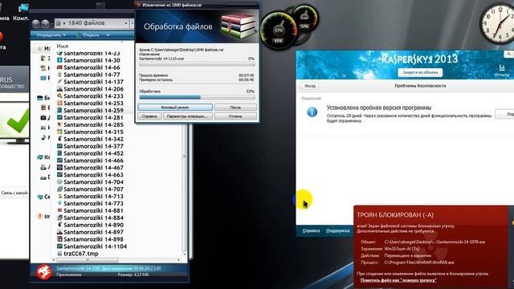The height and width of the screenshot is (289, 514).
Task: Click the icon of Santamoroziki 14-285
Action: [x=59, y=124]
